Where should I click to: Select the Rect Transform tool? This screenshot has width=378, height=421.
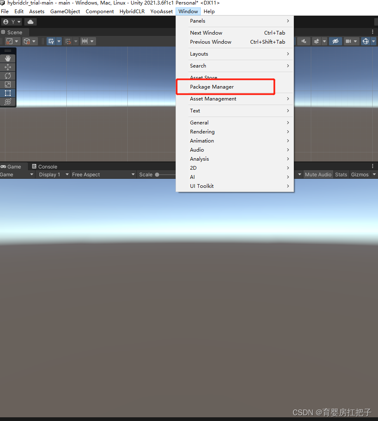pyautogui.click(x=8, y=93)
